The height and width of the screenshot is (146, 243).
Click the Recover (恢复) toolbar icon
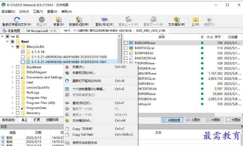pyautogui.click(x=59, y=20)
